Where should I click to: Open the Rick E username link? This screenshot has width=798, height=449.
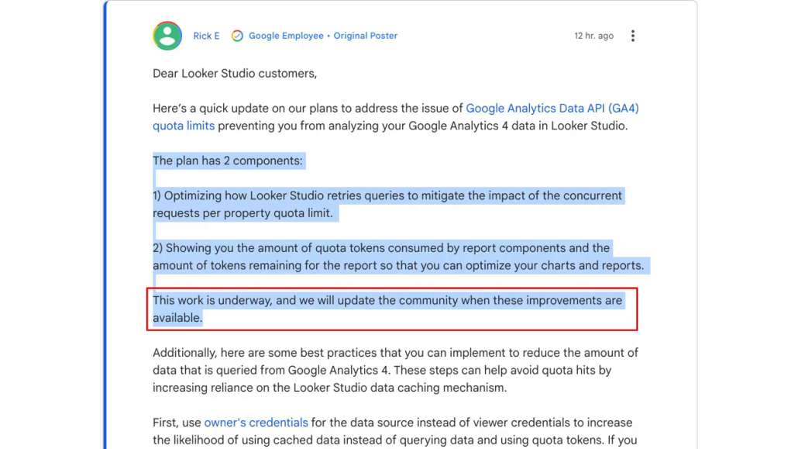coord(206,36)
